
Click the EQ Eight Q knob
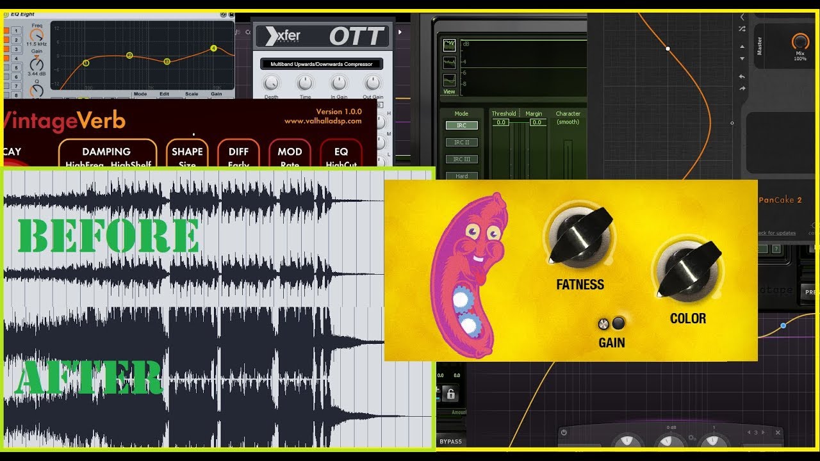[37, 92]
